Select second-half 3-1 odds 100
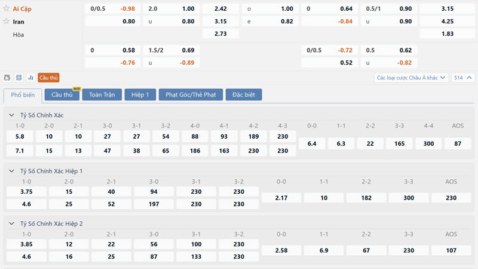 [196, 244]
